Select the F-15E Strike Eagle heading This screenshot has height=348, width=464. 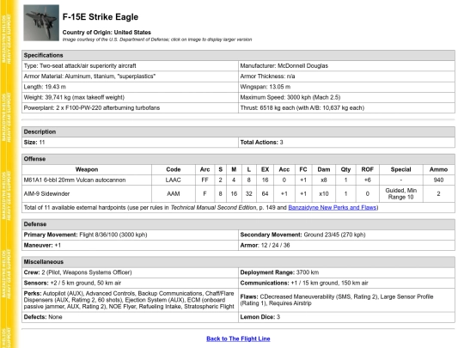(101, 17)
